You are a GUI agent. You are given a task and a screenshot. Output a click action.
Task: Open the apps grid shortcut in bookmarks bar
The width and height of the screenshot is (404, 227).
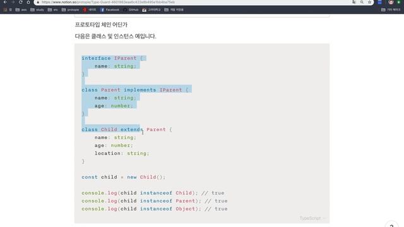pos(8,10)
